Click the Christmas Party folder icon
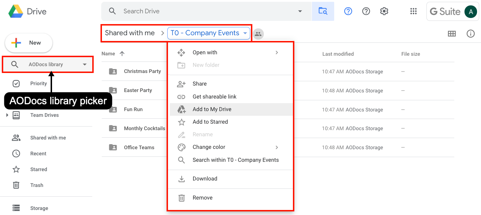The width and height of the screenshot is (481, 215). (113, 71)
